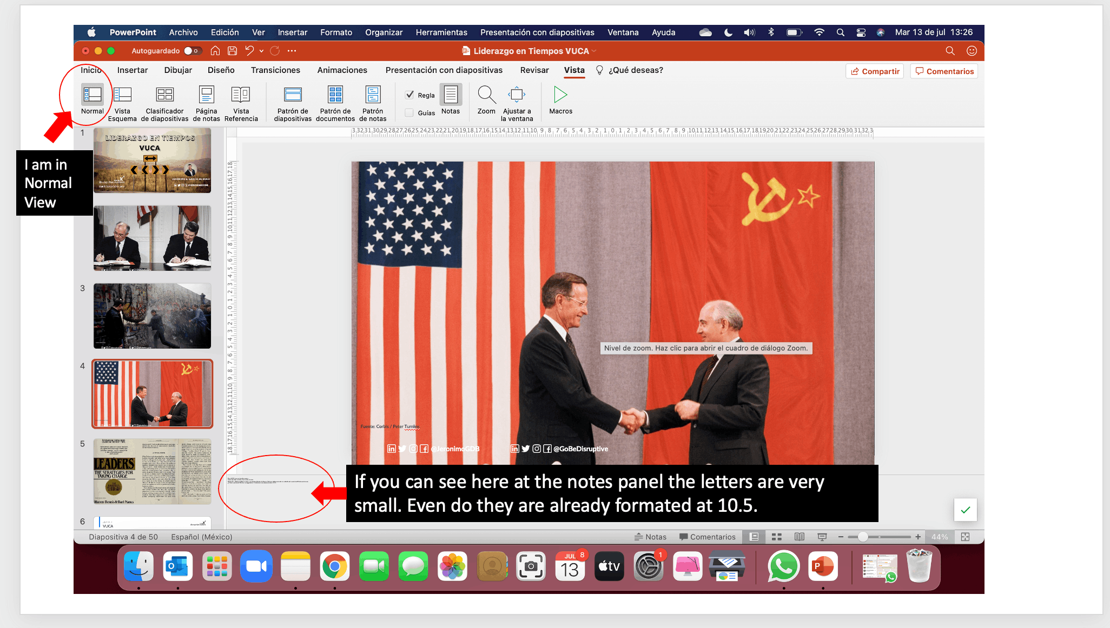1110x628 pixels.
Task: Open the more options ellipsis in title bar
Action: pos(292,51)
